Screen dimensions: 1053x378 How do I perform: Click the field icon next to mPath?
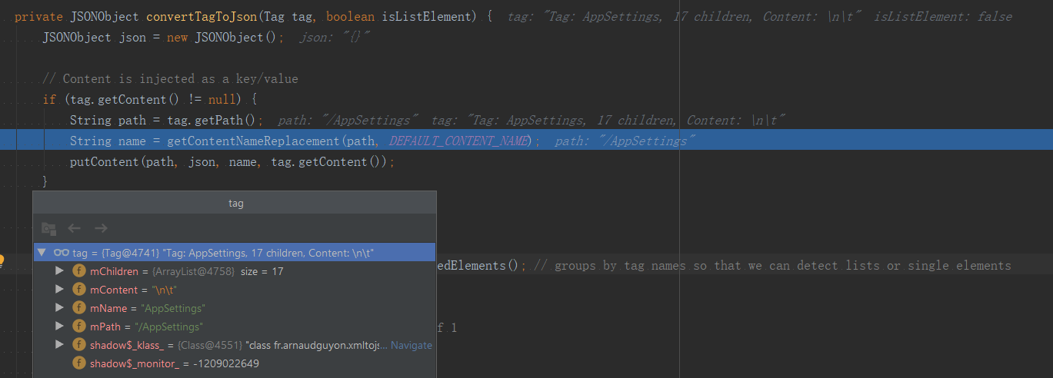(78, 327)
